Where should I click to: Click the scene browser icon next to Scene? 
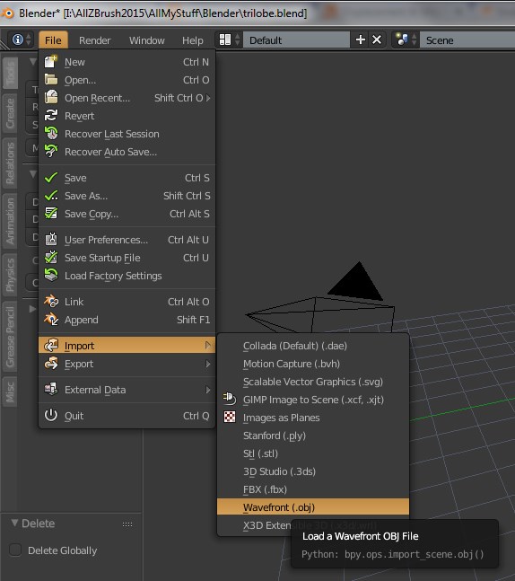405,40
